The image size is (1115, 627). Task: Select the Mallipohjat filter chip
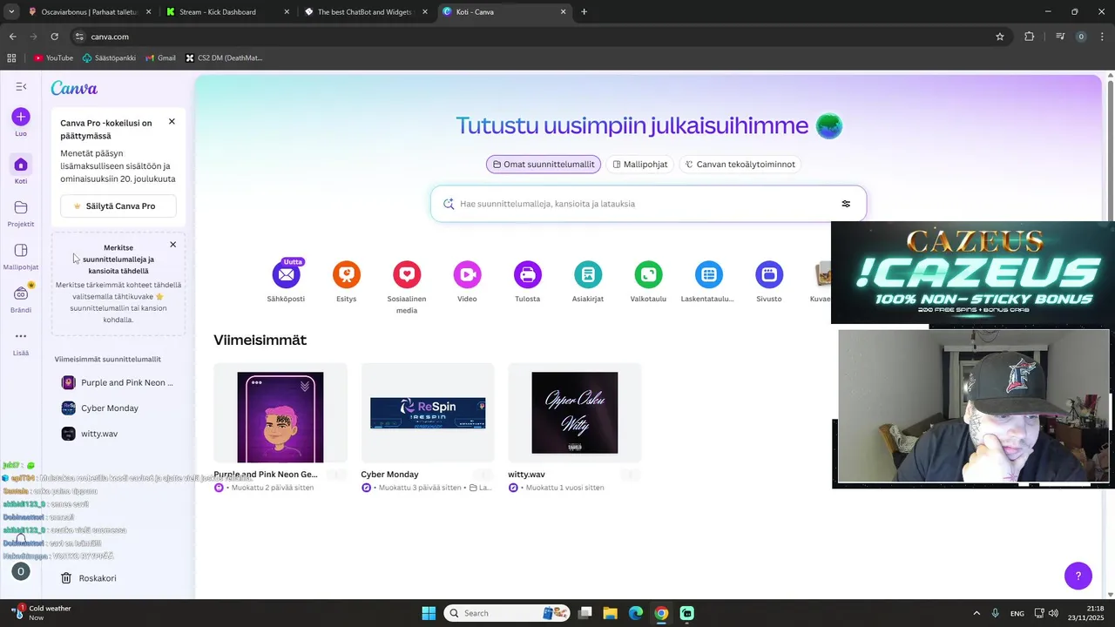coord(640,164)
